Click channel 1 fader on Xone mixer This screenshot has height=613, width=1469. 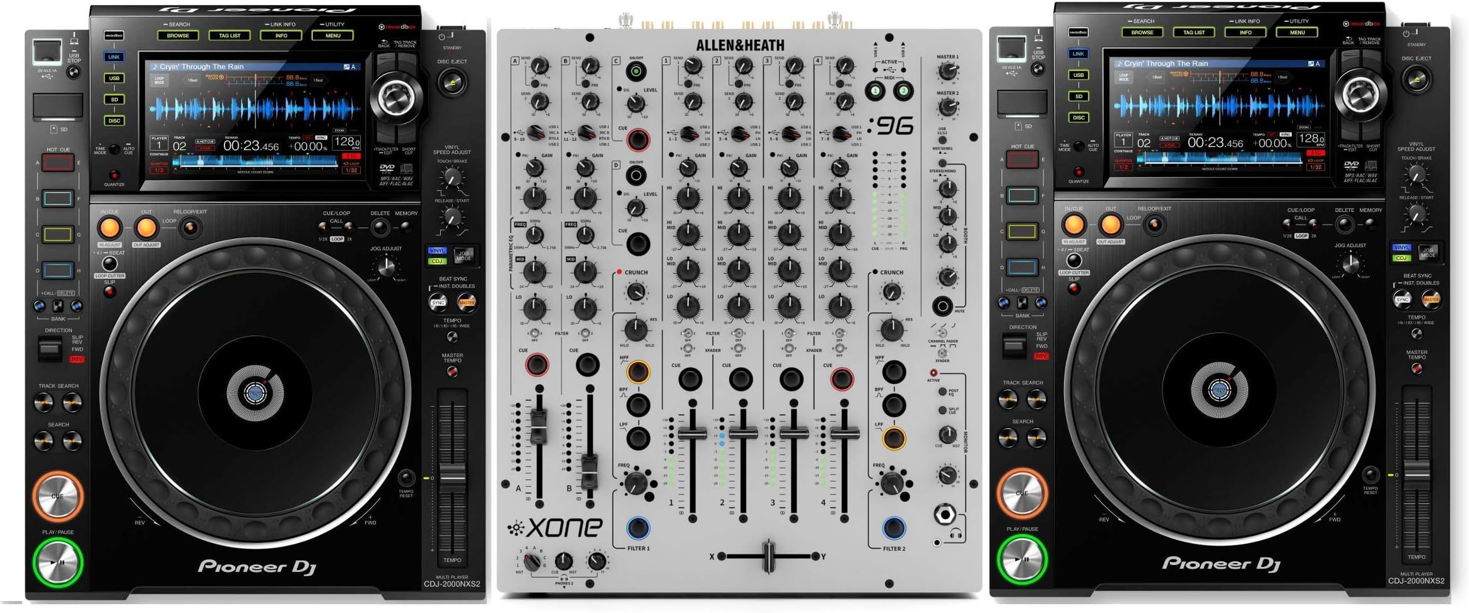pyautogui.click(x=692, y=433)
